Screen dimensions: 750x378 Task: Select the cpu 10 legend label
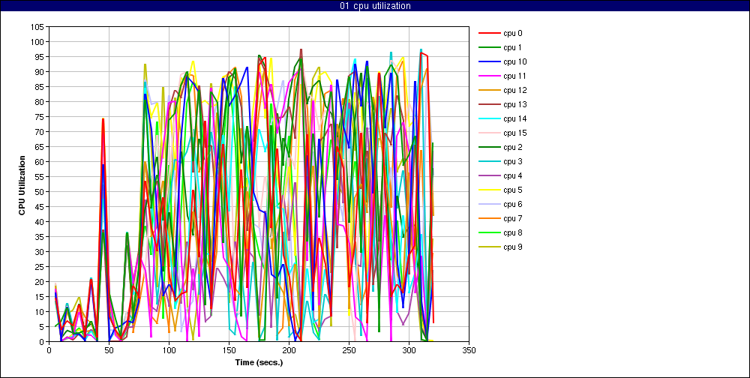(514, 61)
